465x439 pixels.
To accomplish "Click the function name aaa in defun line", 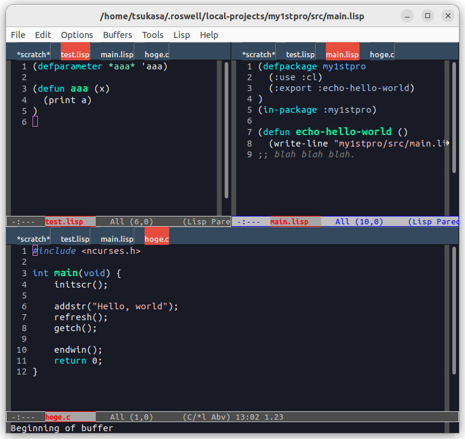I will (79, 89).
